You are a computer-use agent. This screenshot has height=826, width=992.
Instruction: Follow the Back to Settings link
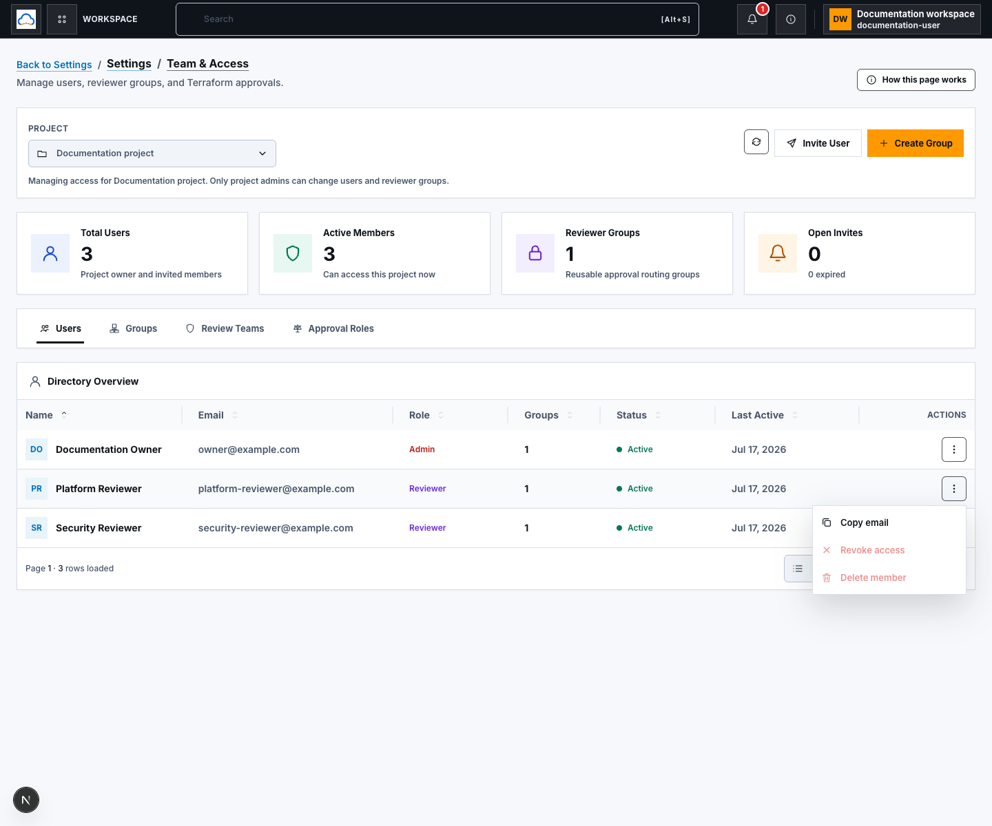coord(54,65)
